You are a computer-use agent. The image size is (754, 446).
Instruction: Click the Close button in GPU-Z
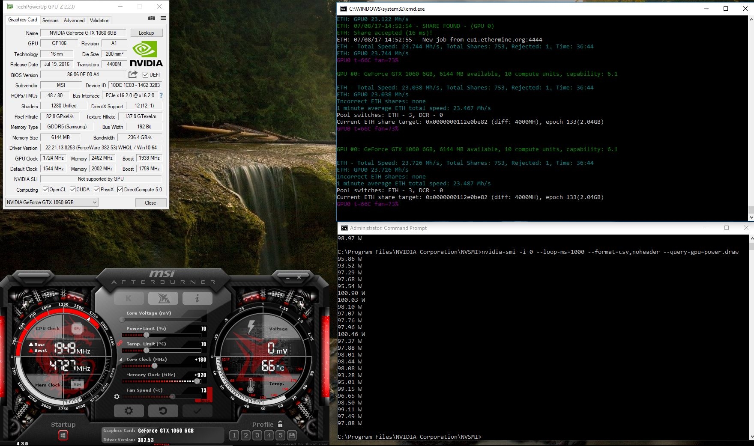150,202
